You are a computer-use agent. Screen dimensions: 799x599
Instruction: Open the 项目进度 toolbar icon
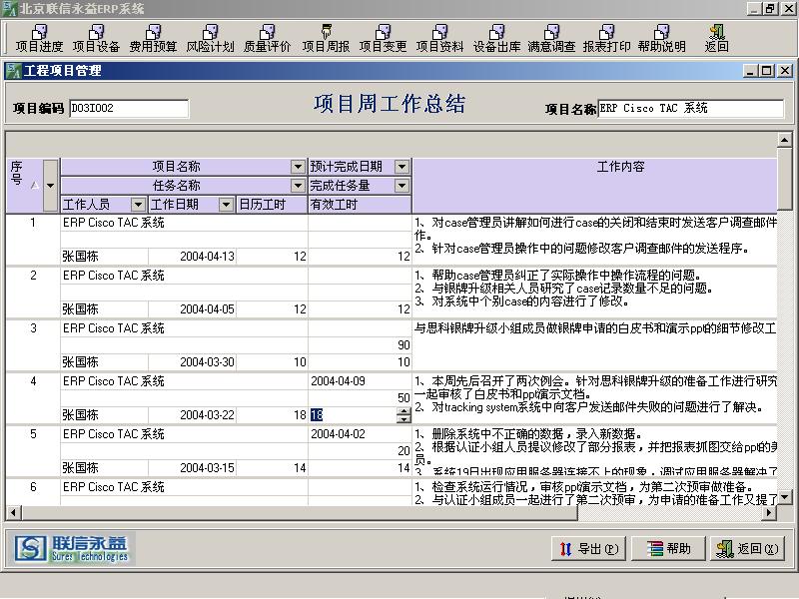39,39
